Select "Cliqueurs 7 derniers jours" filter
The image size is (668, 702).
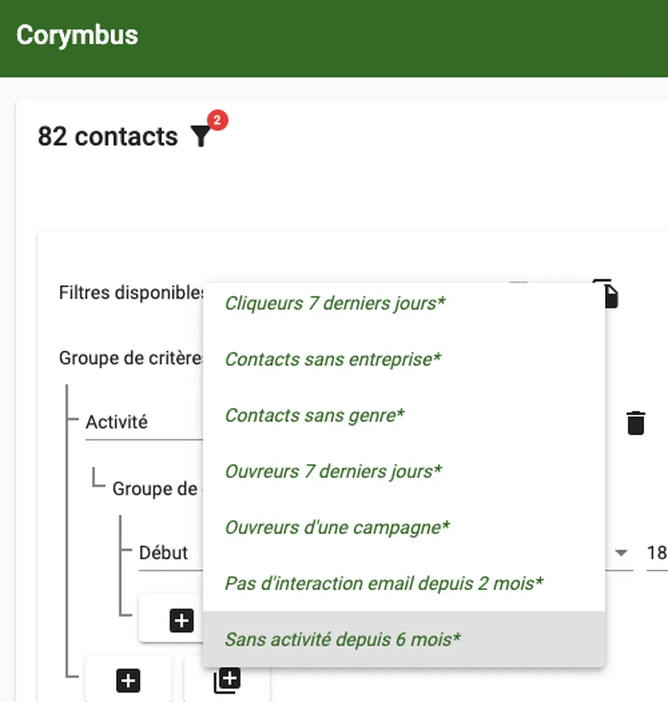(x=335, y=303)
